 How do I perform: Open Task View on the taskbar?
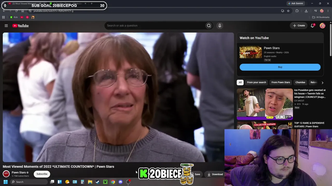(52, 182)
